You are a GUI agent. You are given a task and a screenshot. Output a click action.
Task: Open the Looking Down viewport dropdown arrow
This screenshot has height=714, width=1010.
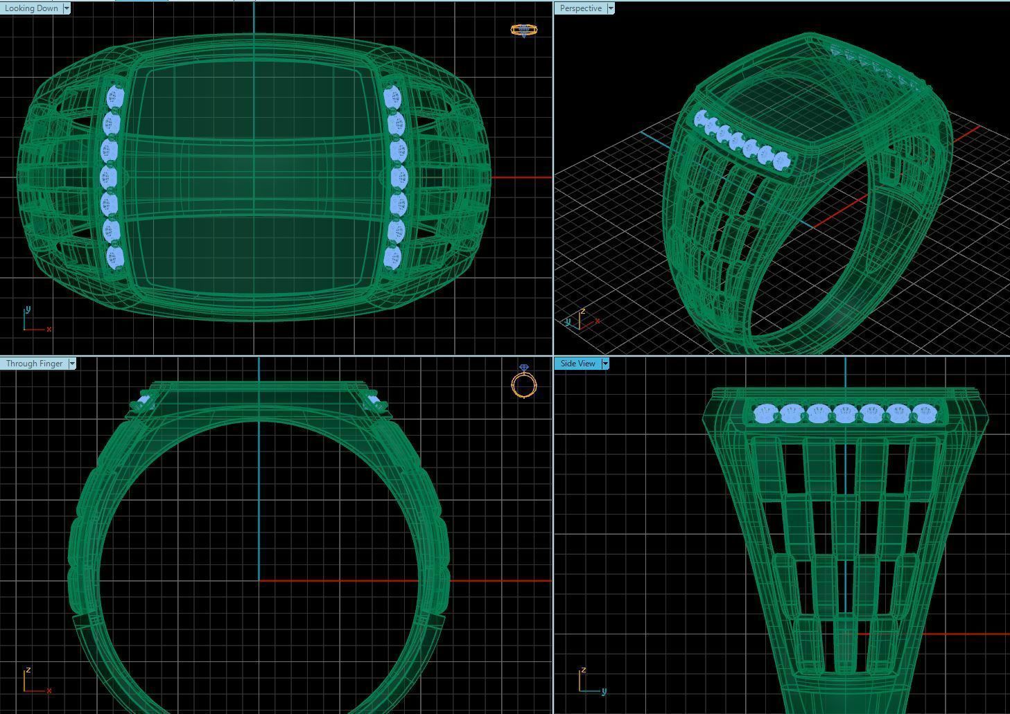pos(67,8)
